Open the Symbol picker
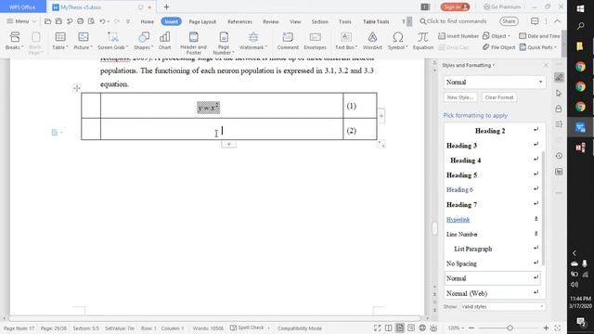 [x=397, y=41]
